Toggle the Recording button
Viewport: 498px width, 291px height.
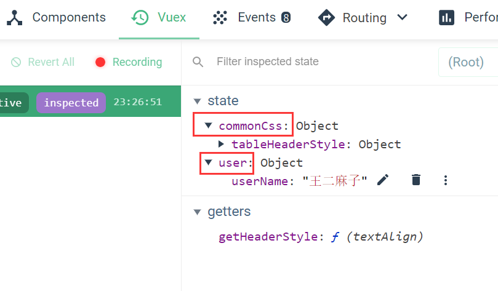(128, 62)
